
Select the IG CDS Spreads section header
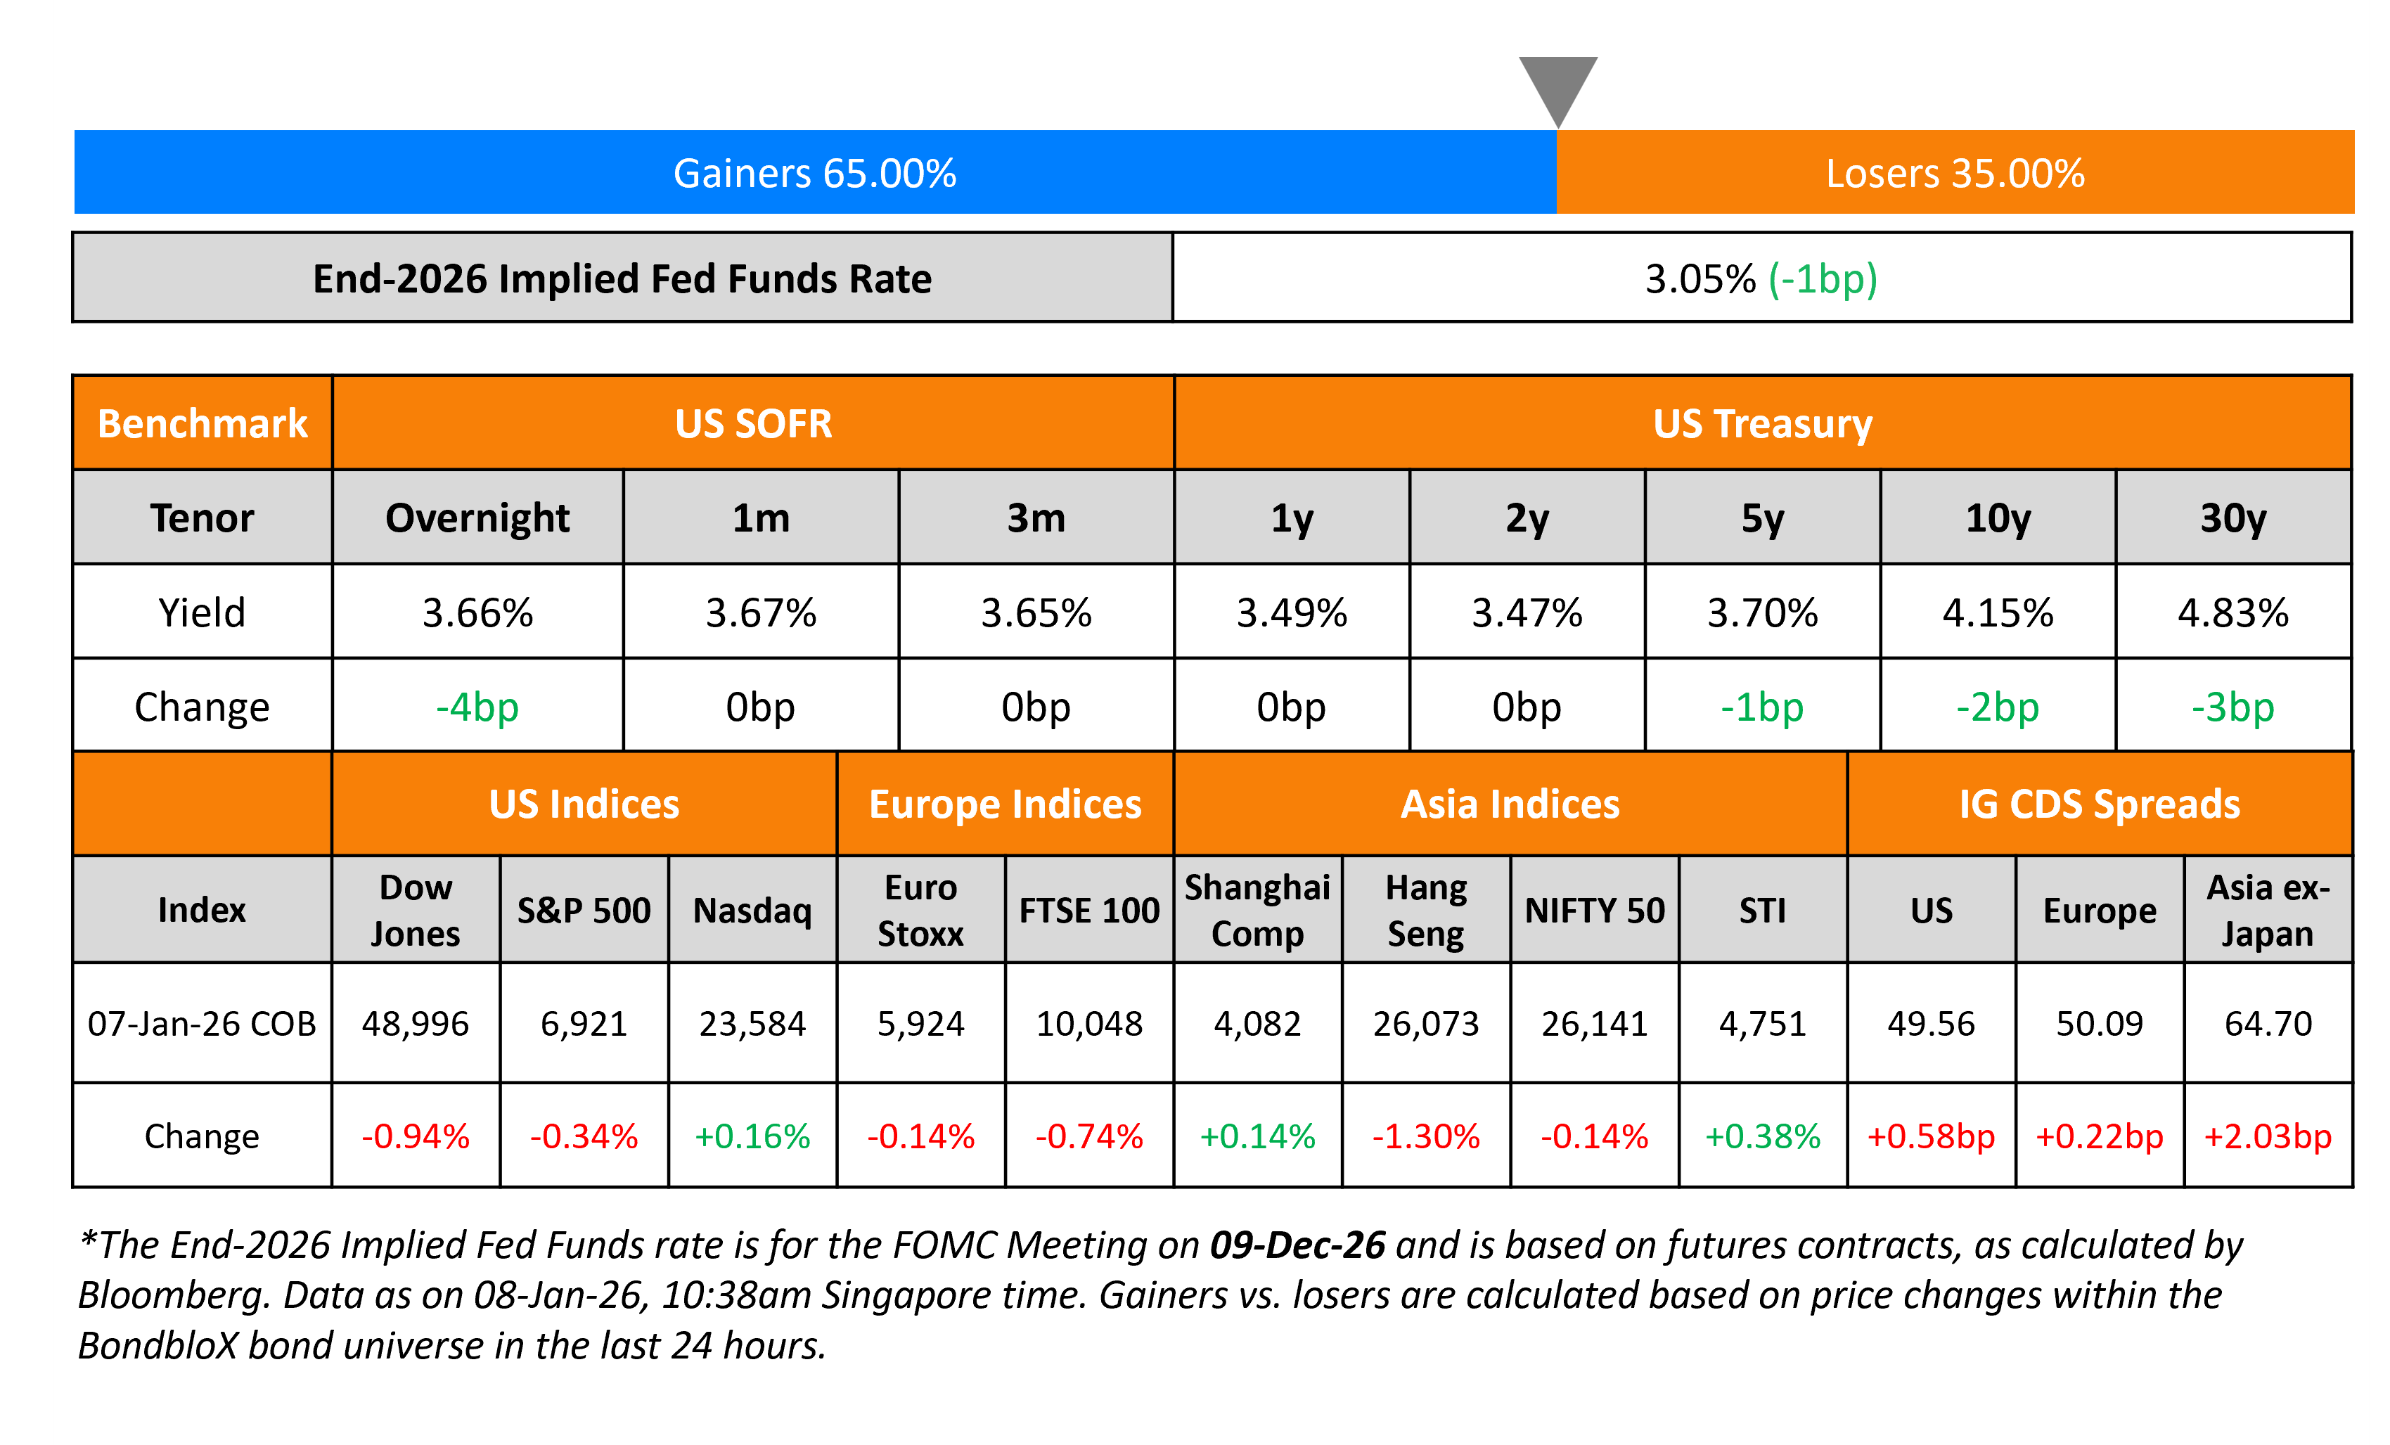pos(2099,804)
